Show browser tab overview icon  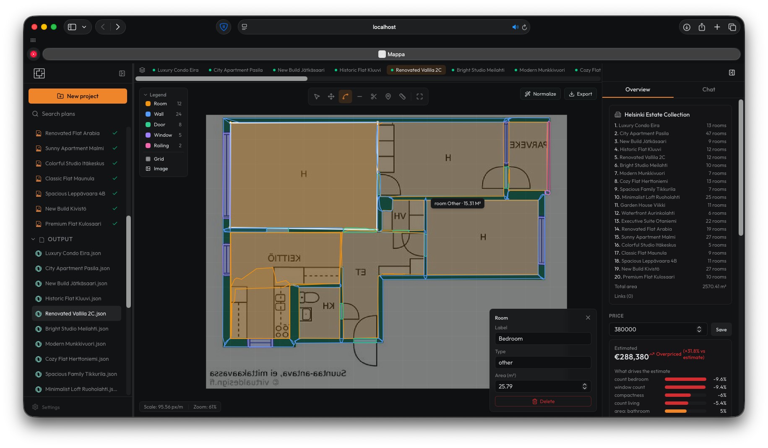pos(732,27)
